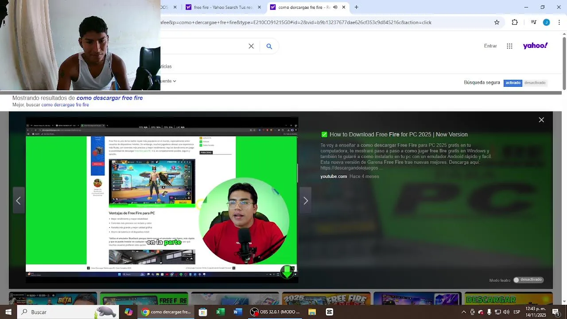Open the youtube.com source link
The width and height of the screenshot is (567, 319).
click(x=334, y=176)
